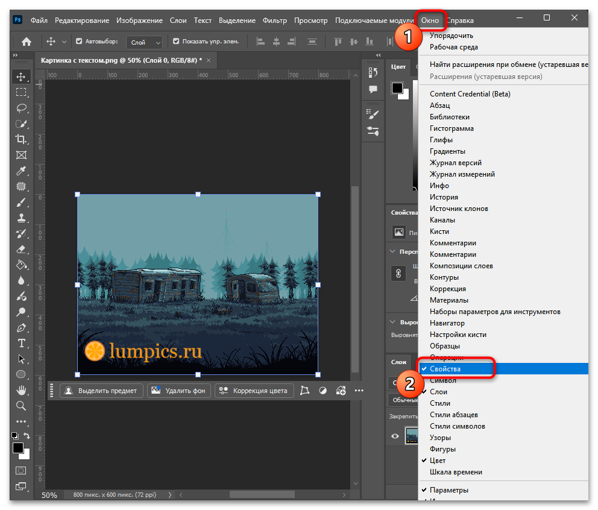Close the Картинка с текстом.png tab

[209, 60]
